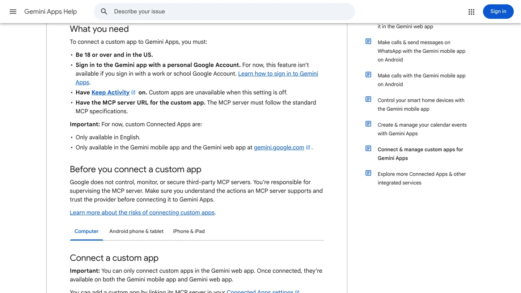The height and width of the screenshot is (293, 521).
Task: Open the gemini.google.com link
Action: coord(279,148)
